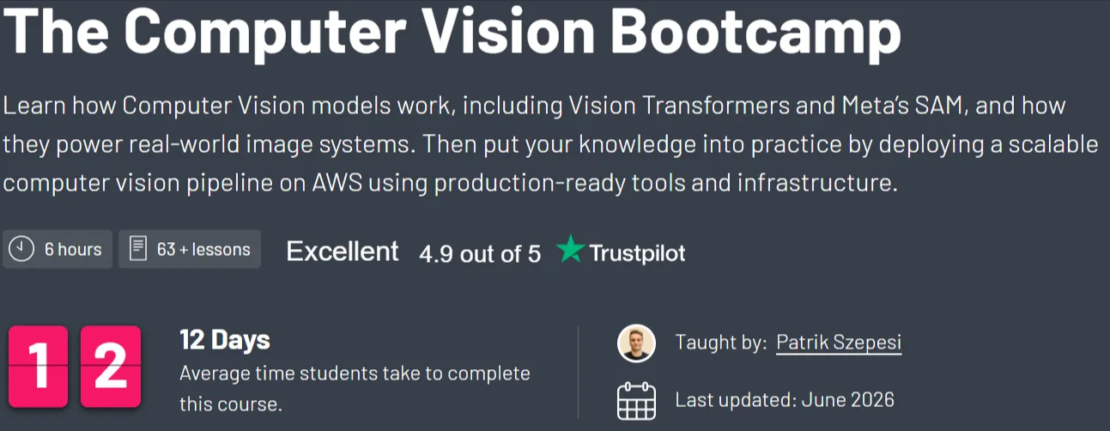The width and height of the screenshot is (1110, 431).
Task: Click the instructor avatar photo
Action: pyautogui.click(x=636, y=343)
